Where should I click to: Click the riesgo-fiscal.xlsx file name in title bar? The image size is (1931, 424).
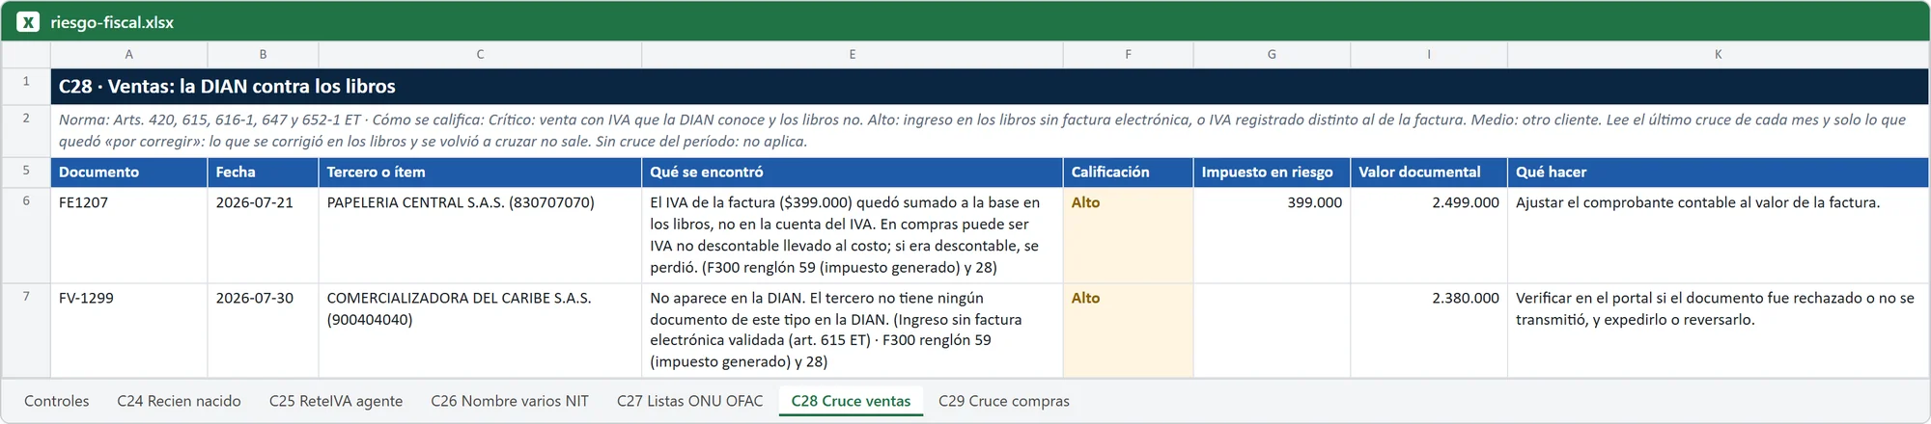coord(112,22)
